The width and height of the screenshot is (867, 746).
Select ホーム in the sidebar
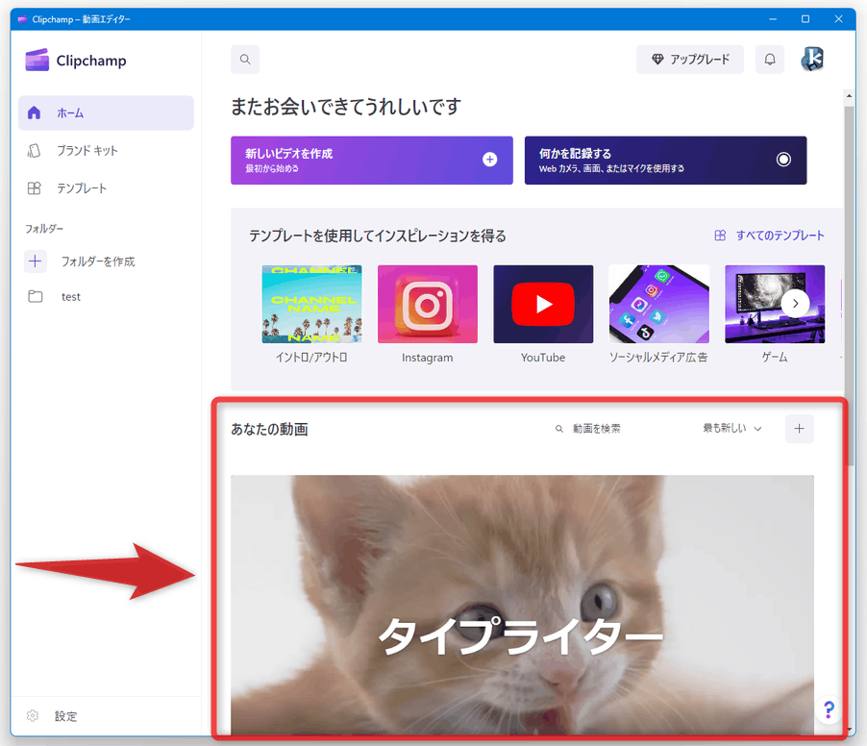(106, 112)
